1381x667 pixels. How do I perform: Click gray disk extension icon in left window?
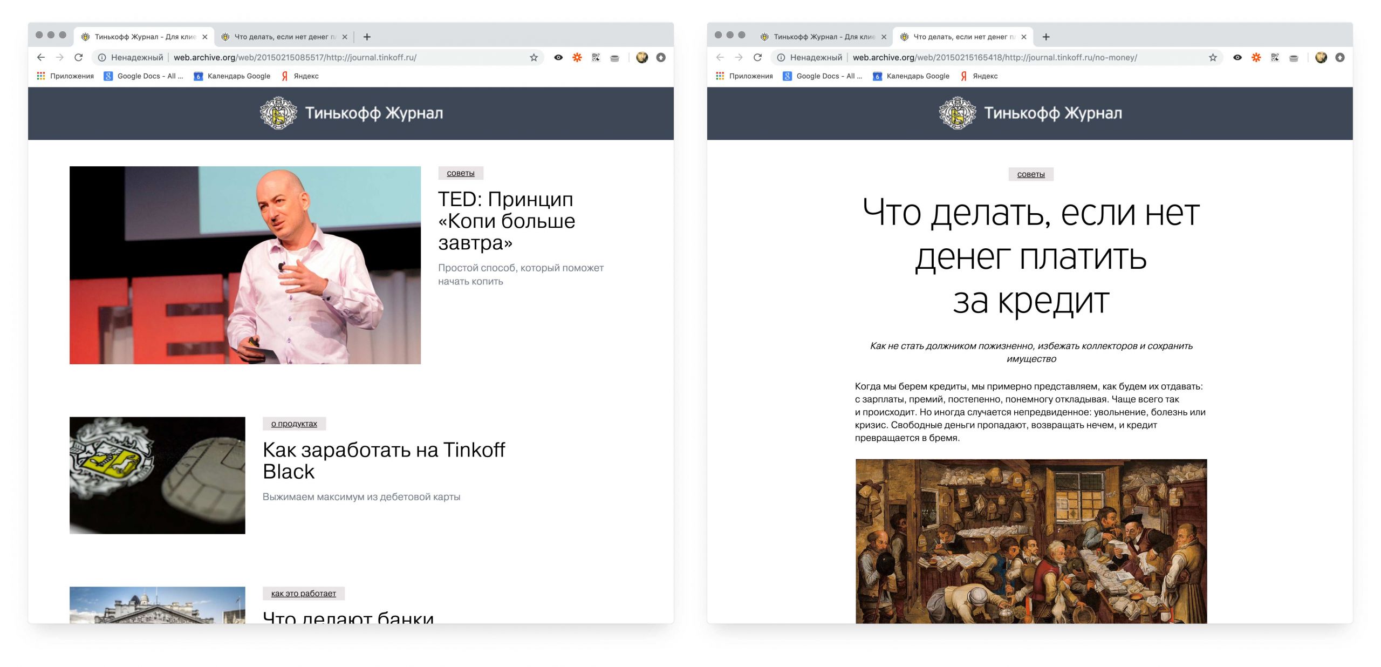coord(614,58)
